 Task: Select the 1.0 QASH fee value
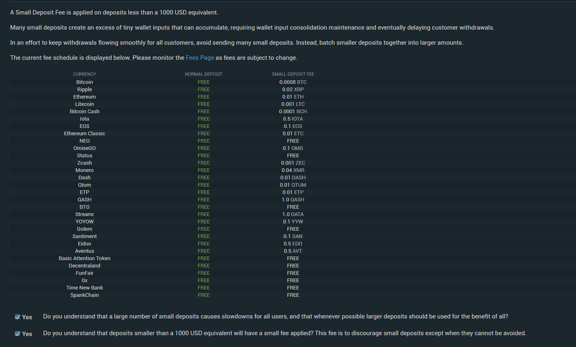click(293, 200)
